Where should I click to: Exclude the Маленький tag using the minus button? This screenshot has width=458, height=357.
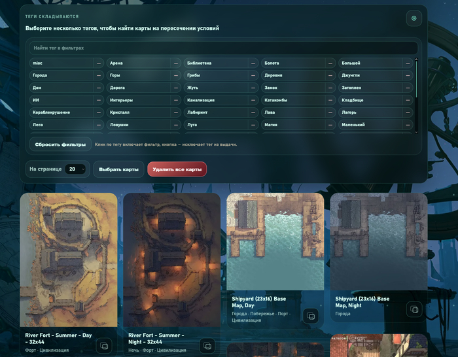[x=408, y=125]
